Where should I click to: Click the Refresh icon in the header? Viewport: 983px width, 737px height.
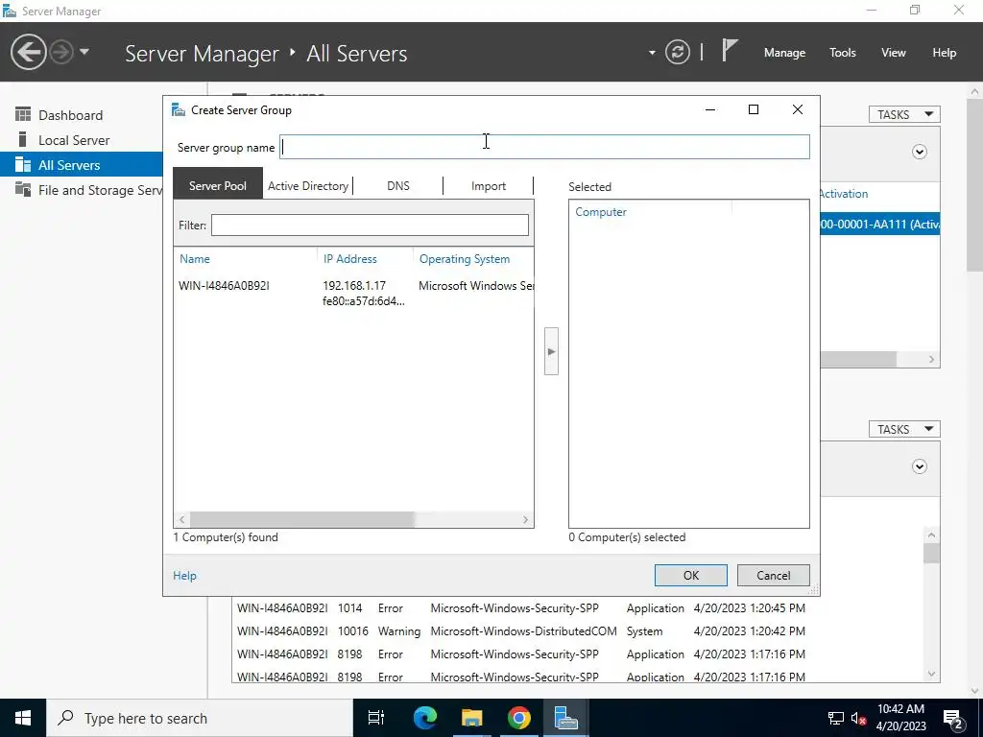coord(678,52)
